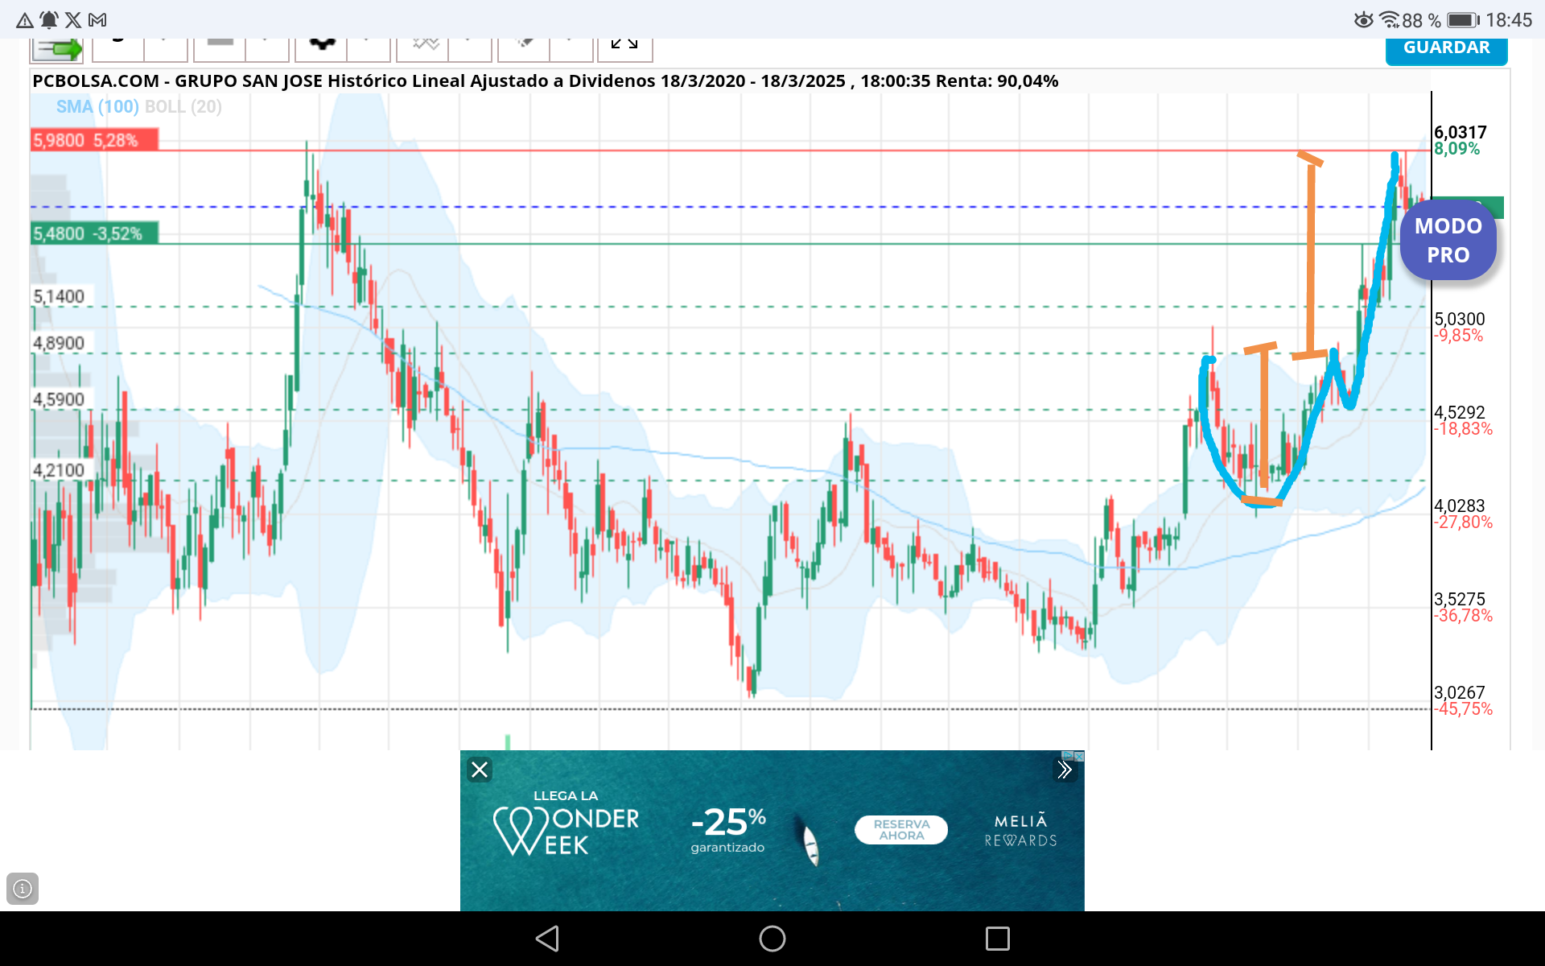Screen dimensions: 1545x966
Task: Toggle the BOLL (20) indicator label
Action: (183, 106)
